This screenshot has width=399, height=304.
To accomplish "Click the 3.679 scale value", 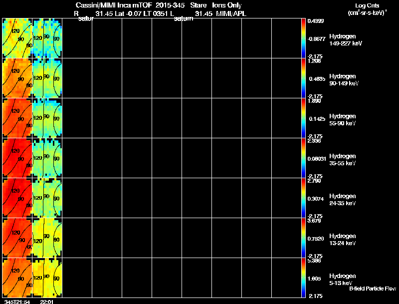I will 315,221.
